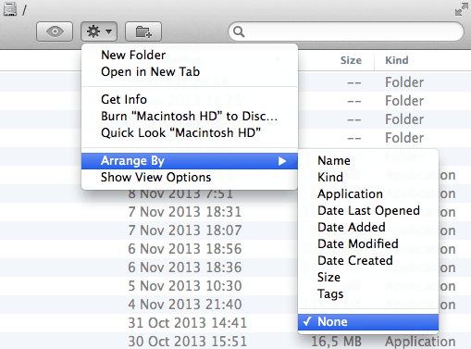Arrange by Name
Image resolution: width=471 pixels, height=349 pixels.
click(368, 161)
